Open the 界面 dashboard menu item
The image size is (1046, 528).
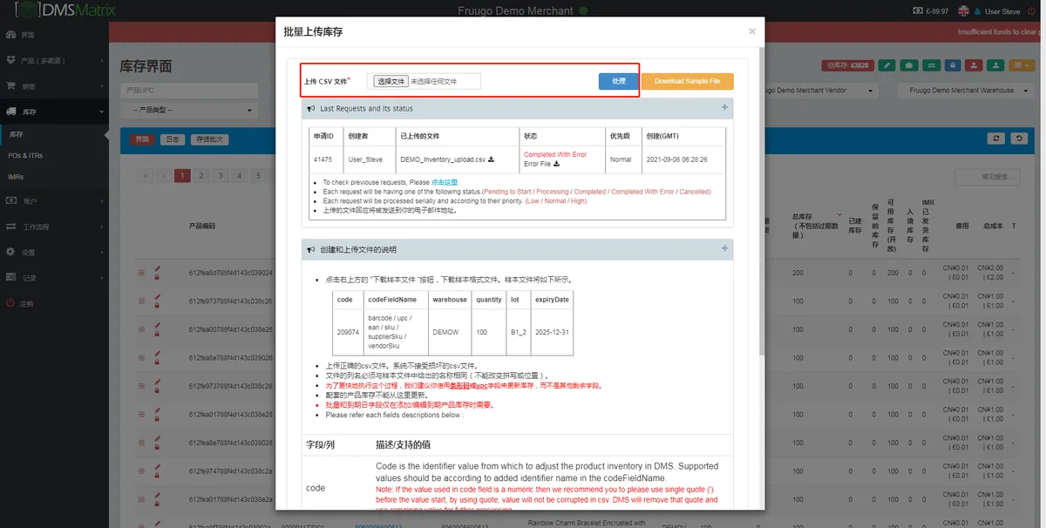pyautogui.click(x=54, y=35)
